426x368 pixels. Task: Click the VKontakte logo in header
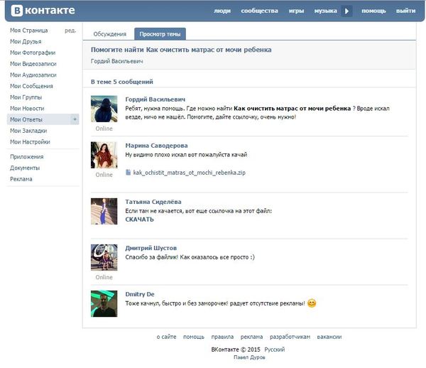tap(41, 11)
